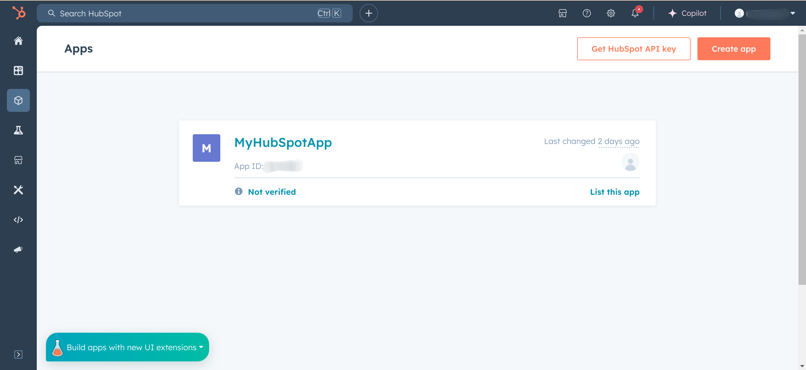Select the Apps cube icon in sidebar
Viewport: 806px width, 370px height.
tap(18, 100)
